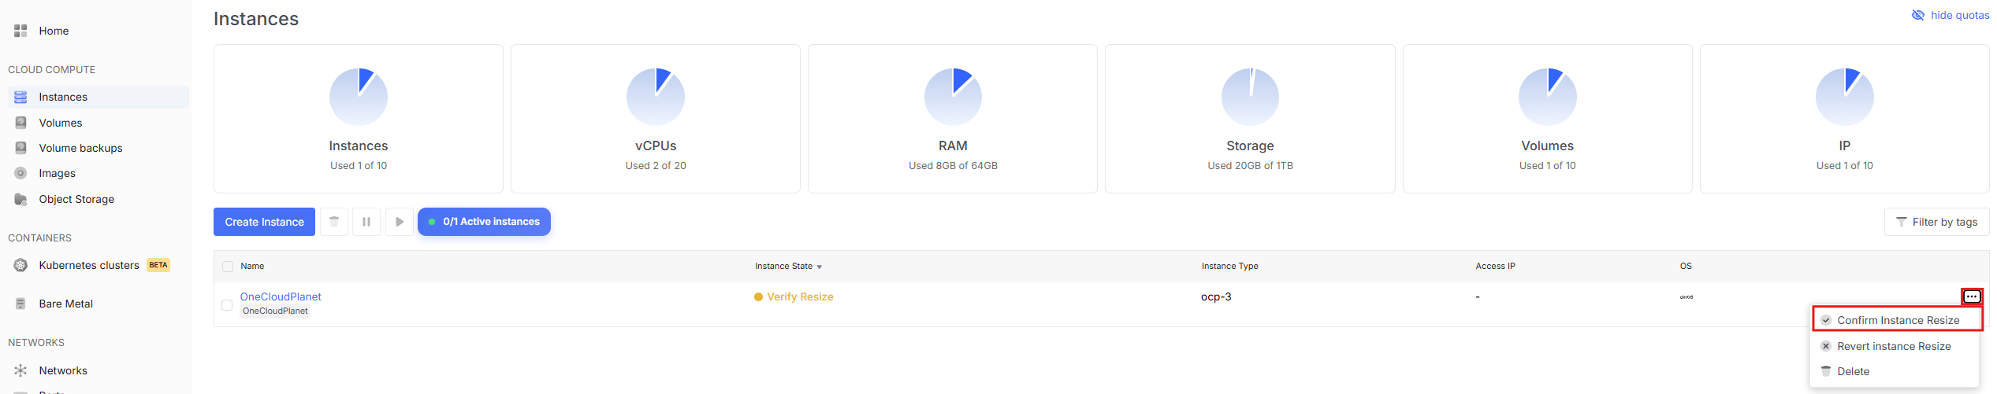Choose Revert instance Resize option
This screenshot has width=1997, height=394.
[x=1893, y=346]
